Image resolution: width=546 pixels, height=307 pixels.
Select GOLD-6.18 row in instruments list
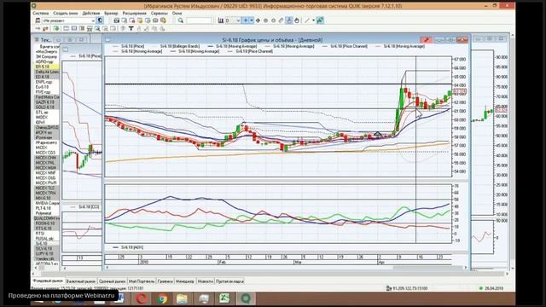(x=47, y=107)
